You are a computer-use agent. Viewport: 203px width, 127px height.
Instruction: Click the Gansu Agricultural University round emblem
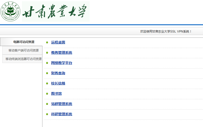[x=10, y=11]
